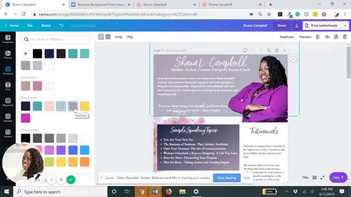
Task: Click Flip in the toolbar
Action: click(130, 37)
